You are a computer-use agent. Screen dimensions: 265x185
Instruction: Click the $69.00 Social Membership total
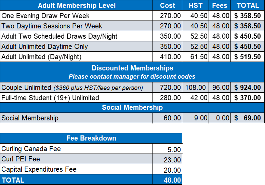248,118
